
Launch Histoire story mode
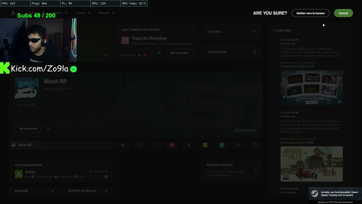pos(35,191)
